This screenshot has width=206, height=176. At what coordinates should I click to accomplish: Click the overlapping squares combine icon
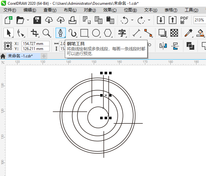(190, 46)
